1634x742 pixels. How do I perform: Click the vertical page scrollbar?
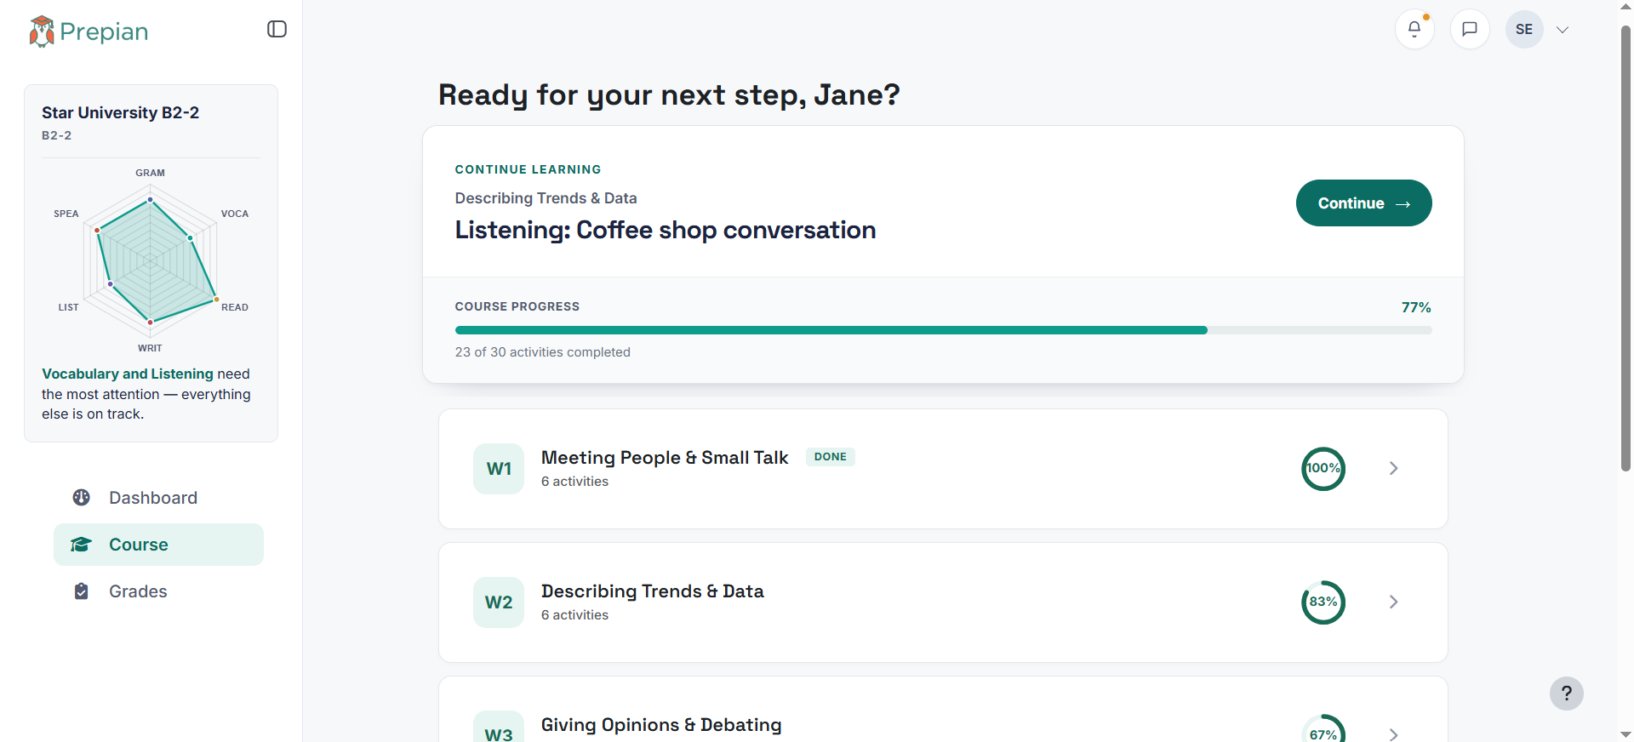(x=1625, y=247)
